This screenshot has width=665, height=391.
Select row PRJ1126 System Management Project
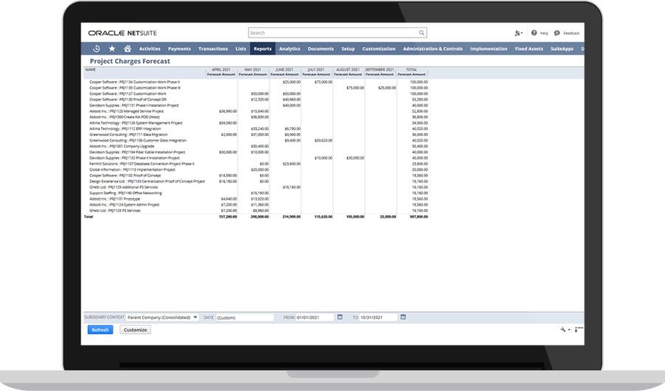[x=256, y=123]
